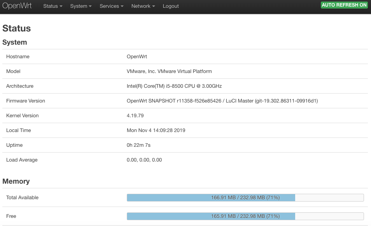Open the System dropdown menu

[x=81, y=6]
